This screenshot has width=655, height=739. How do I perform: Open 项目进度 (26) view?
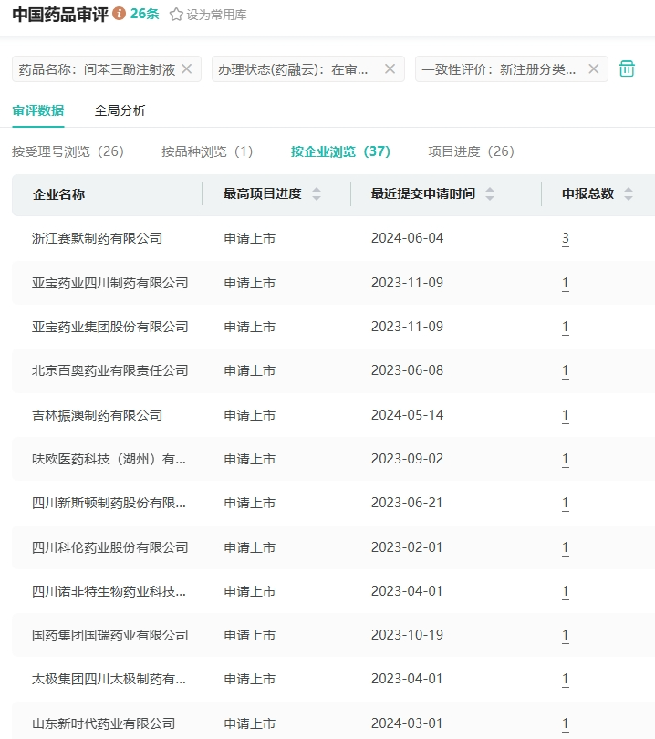coord(471,151)
